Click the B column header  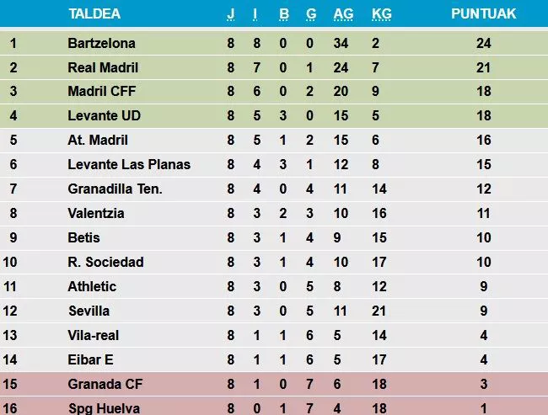pyautogui.click(x=284, y=13)
